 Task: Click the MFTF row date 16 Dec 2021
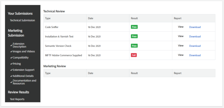[94, 55]
